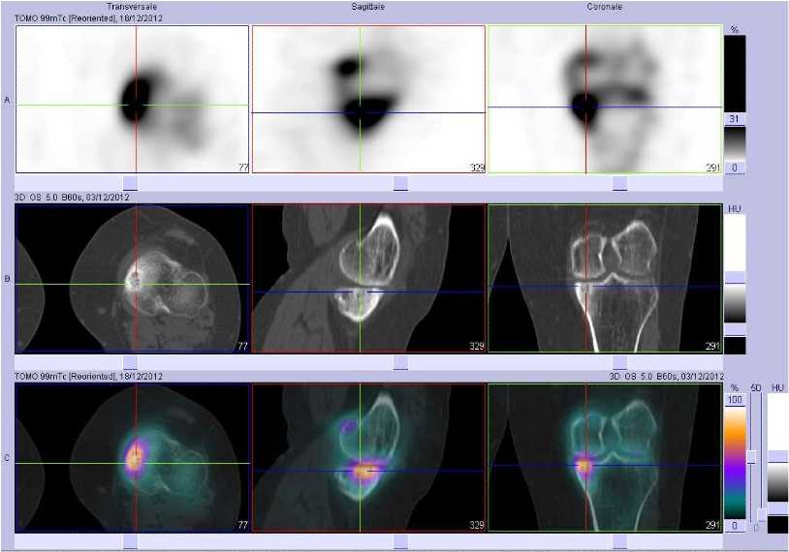
Task: Click the upper HU window handle beside row C
Action: click(778, 456)
